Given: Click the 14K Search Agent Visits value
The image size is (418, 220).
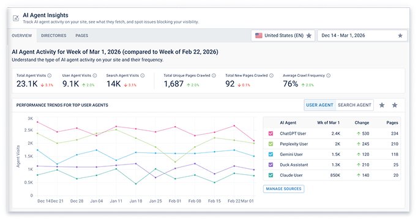Looking at the screenshot, I should coord(114,84).
